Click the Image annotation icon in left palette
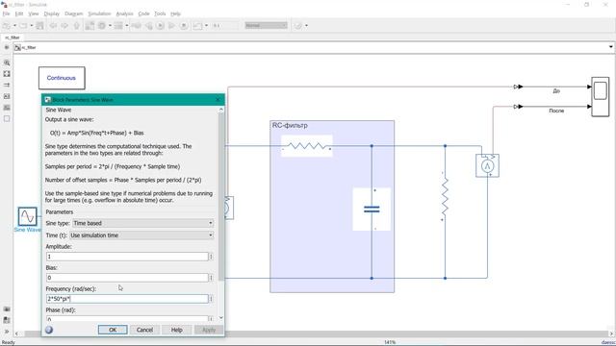This screenshot has width=616, height=346. [x=7, y=96]
